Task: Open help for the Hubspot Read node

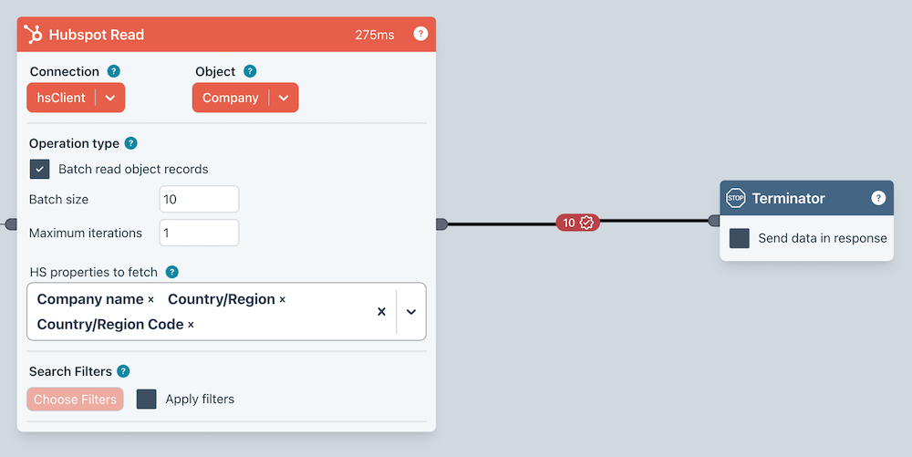Action: 420,34
